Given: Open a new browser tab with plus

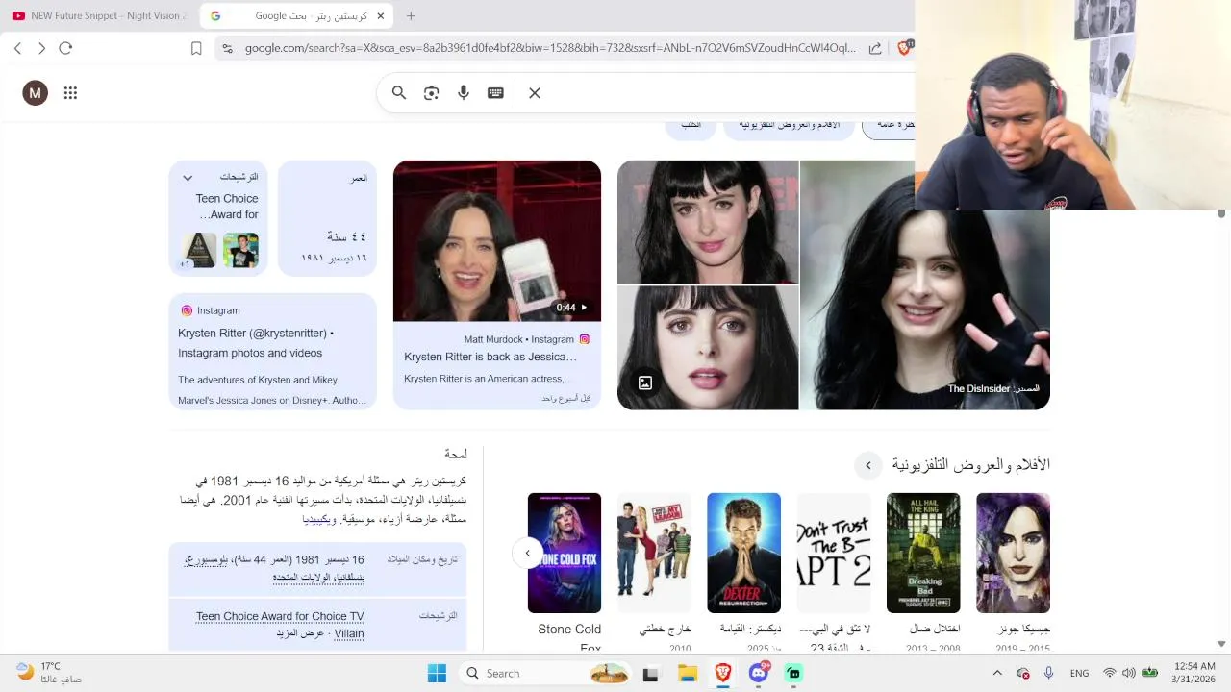Looking at the screenshot, I should coord(411,15).
